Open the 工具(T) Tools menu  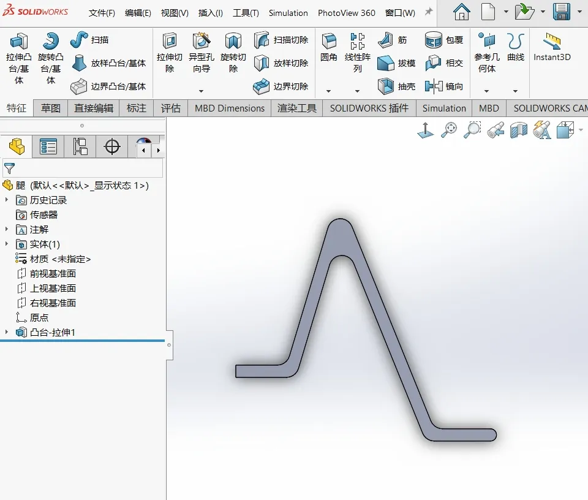pyautogui.click(x=246, y=13)
